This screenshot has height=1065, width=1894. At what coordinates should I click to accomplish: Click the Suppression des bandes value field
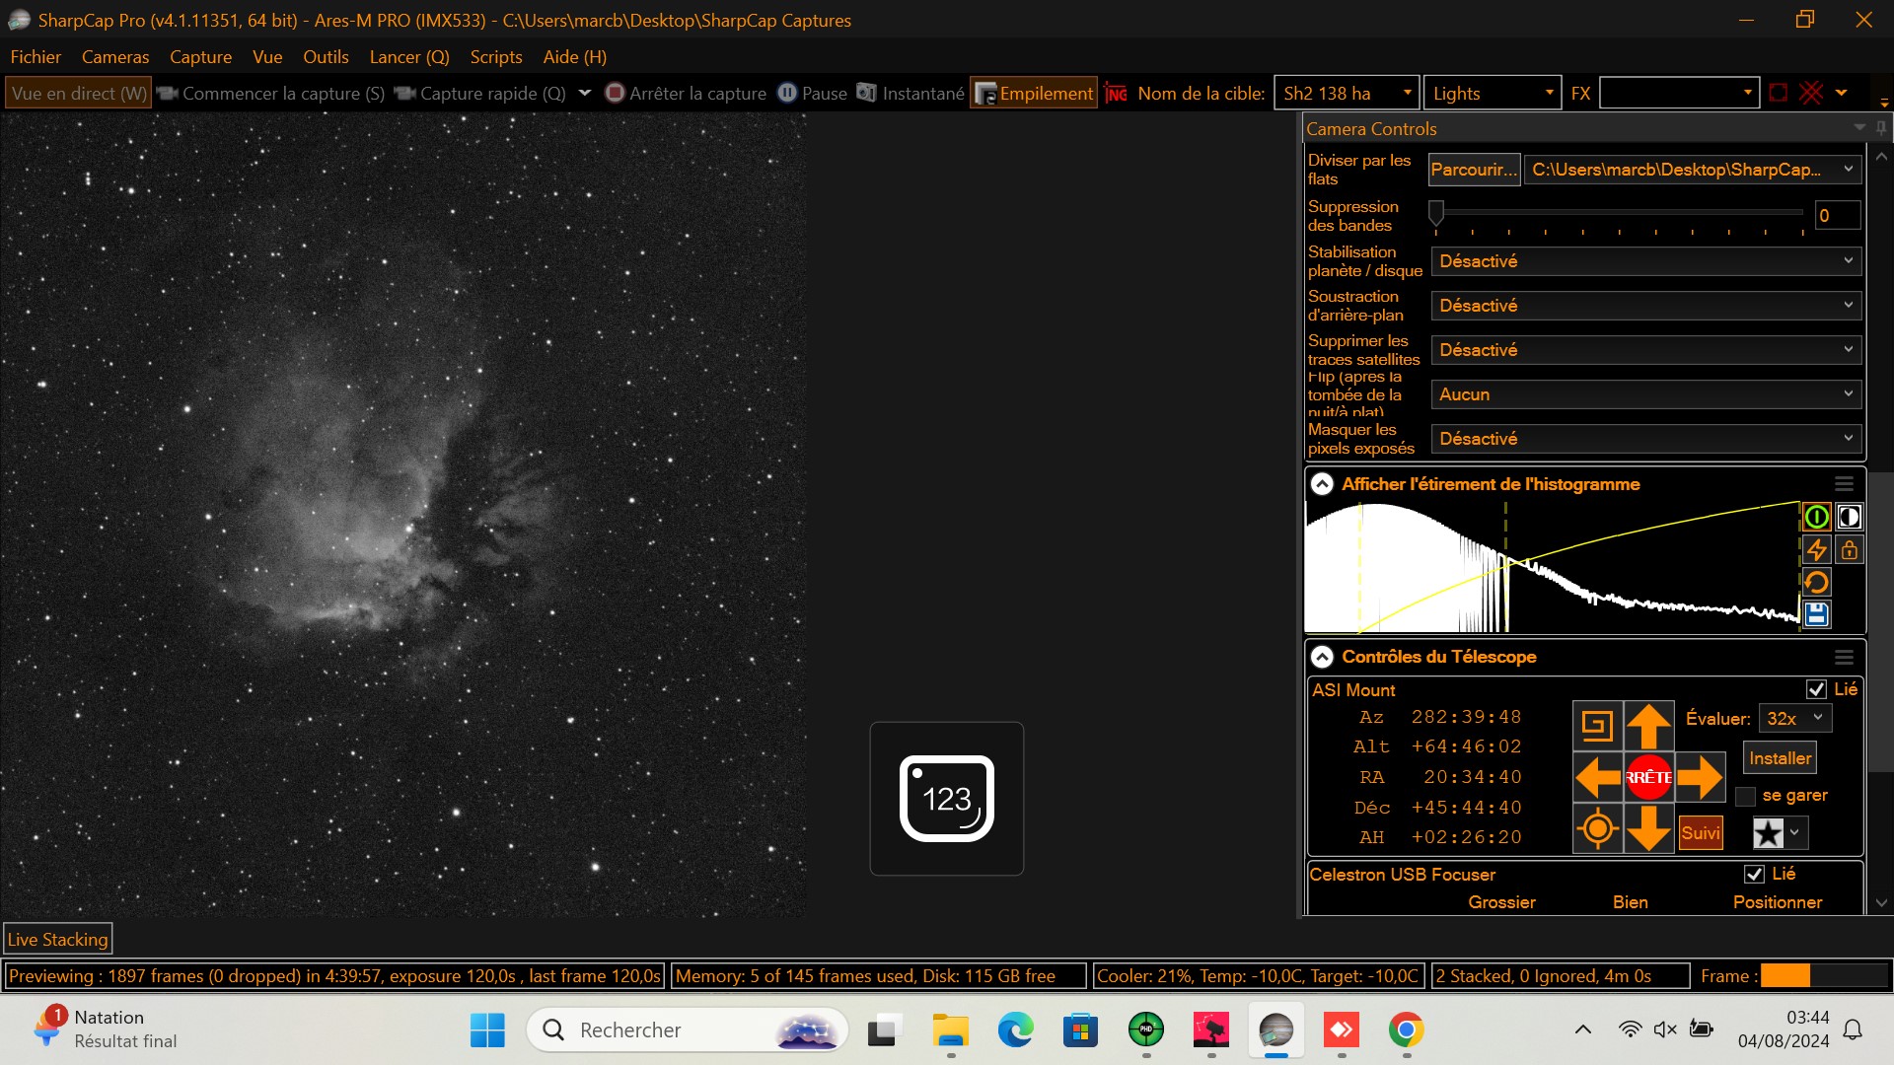tap(1838, 215)
